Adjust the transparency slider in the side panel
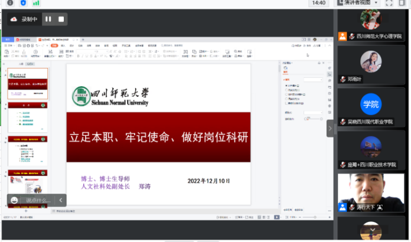 [307, 119]
